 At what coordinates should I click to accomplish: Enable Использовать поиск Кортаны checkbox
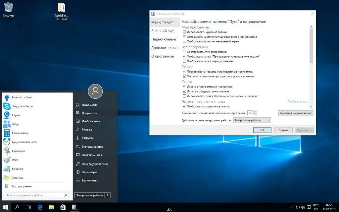(184, 96)
